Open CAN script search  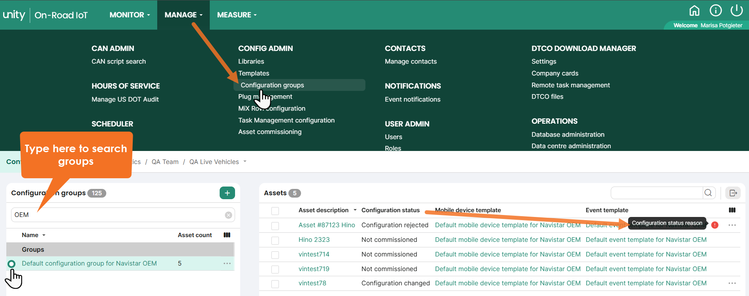pos(119,61)
